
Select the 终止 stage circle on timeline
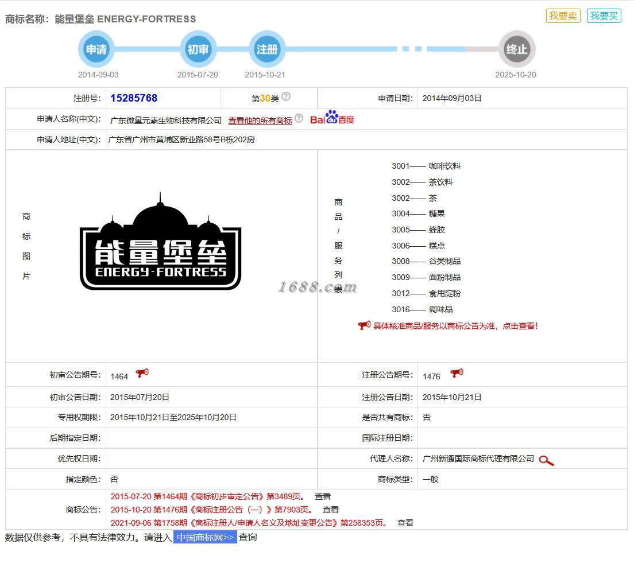517,49
